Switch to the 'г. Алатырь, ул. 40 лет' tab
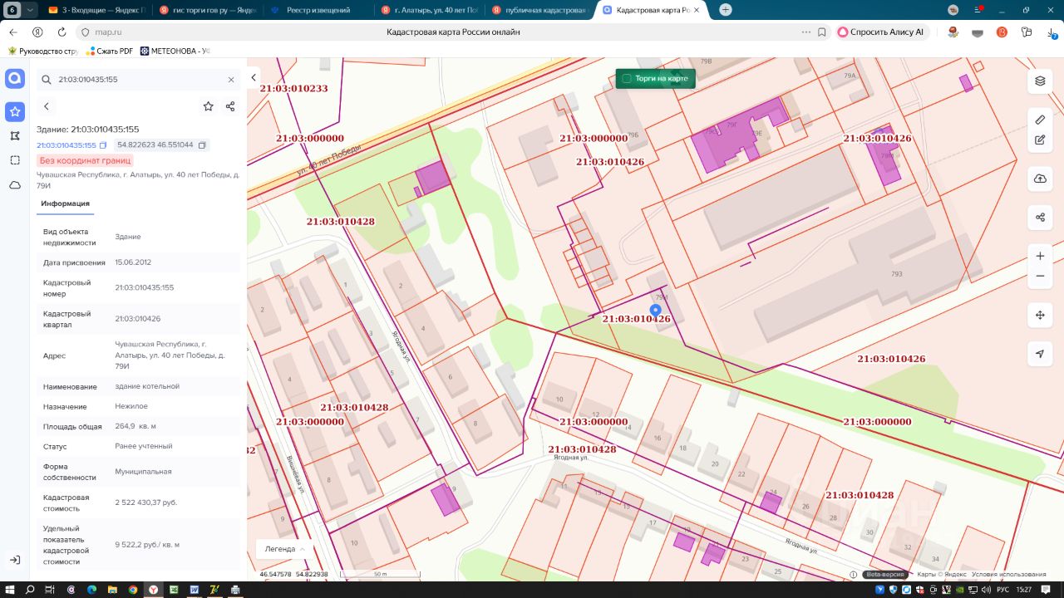 pyautogui.click(x=429, y=10)
